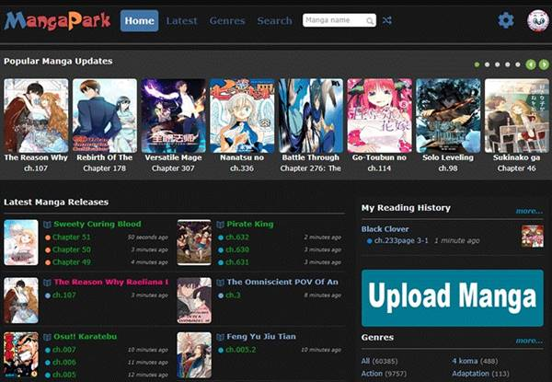Open the user profile avatar

tap(537, 20)
